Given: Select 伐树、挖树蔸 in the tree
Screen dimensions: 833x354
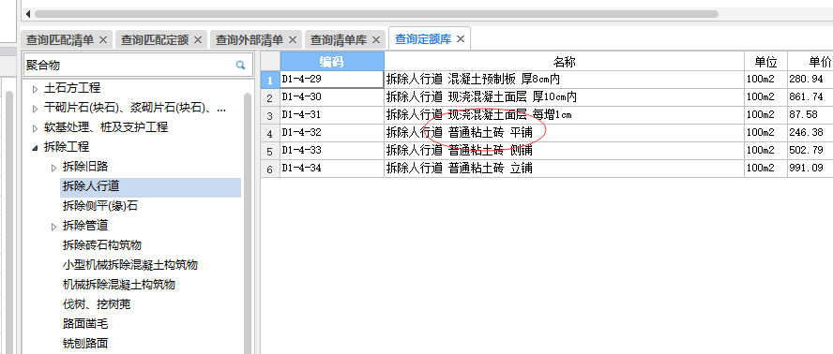Looking at the screenshot, I should coord(97,304).
